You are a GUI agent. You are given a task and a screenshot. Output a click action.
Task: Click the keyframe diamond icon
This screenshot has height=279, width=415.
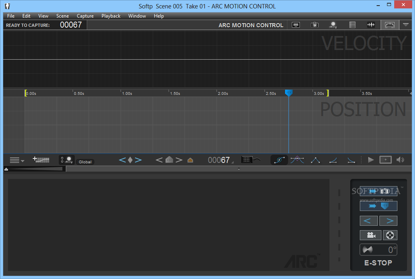click(x=130, y=160)
